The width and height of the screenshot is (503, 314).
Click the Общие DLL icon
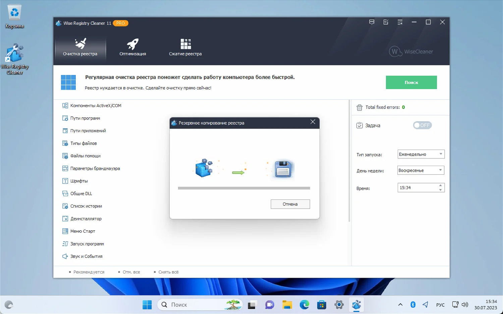tap(65, 193)
